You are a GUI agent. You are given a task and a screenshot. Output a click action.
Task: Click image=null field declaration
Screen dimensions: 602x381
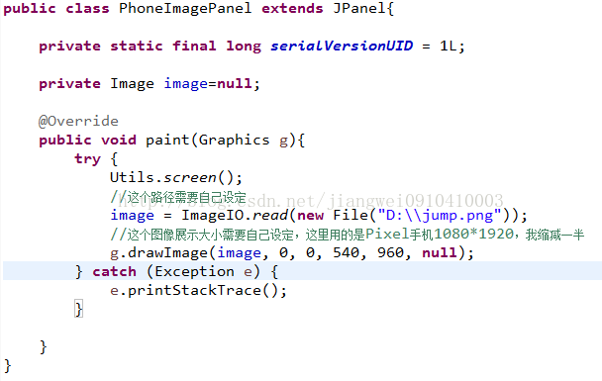coord(212,83)
